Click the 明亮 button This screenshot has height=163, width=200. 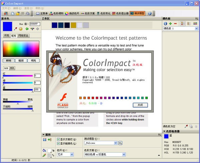tap(34, 61)
